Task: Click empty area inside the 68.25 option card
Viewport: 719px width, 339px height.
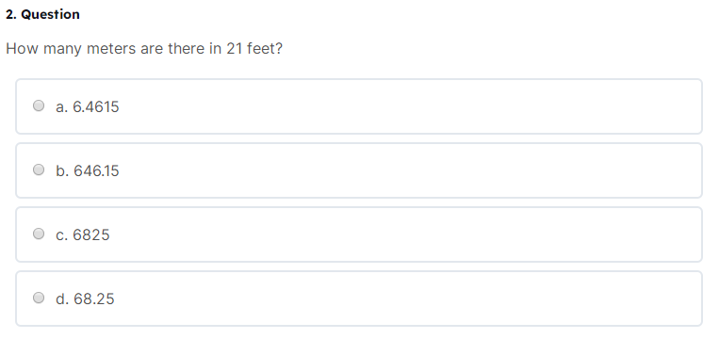Action: tap(413, 299)
